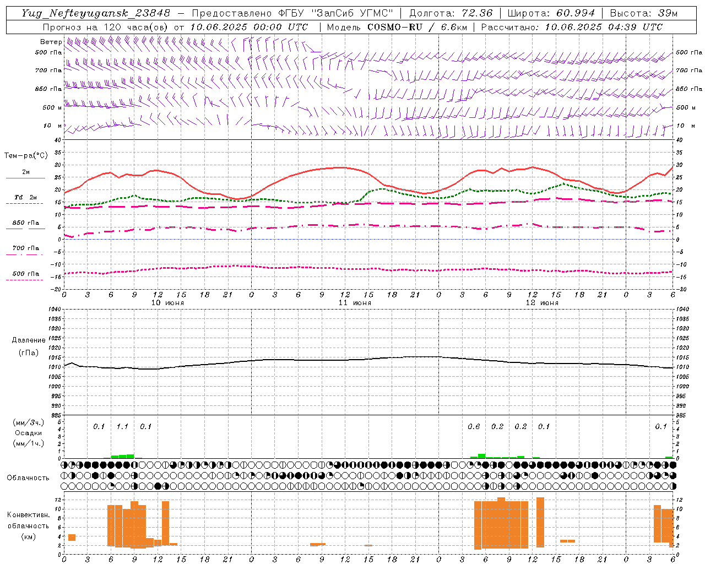Click the Рассчитано: 10.06.2025 04:39 UTC text
The width and height of the screenshot is (705, 564).
click(x=572, y=27)
